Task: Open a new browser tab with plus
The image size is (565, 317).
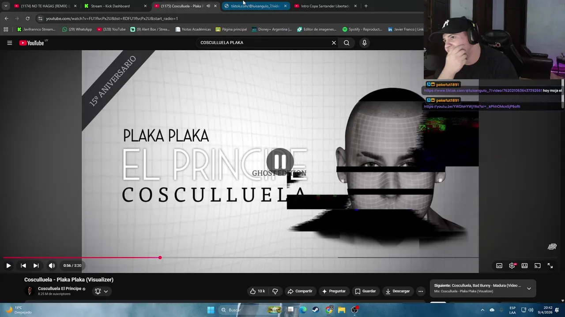Action: point(366,6)
